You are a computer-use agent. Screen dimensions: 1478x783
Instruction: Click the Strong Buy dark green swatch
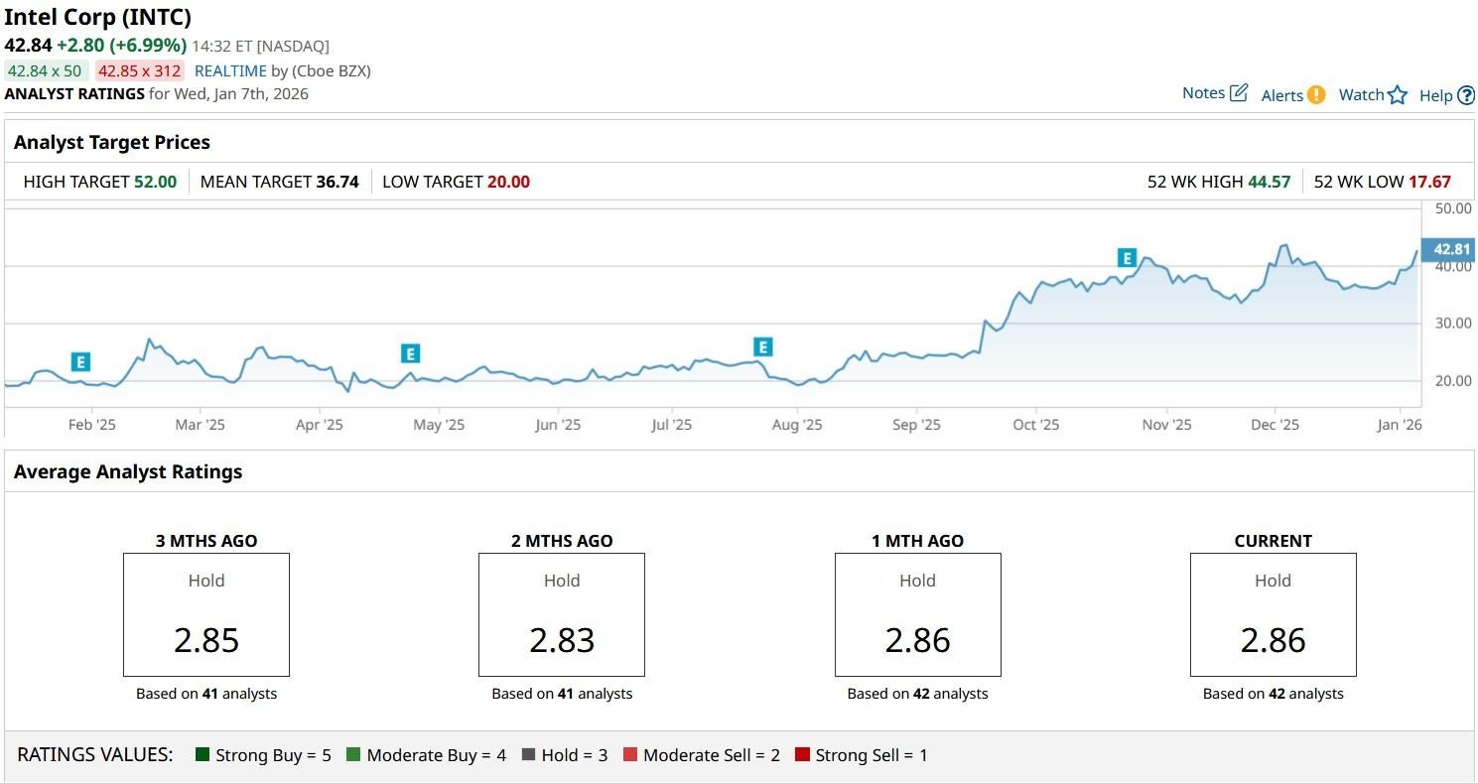click(x=202, y=755)
